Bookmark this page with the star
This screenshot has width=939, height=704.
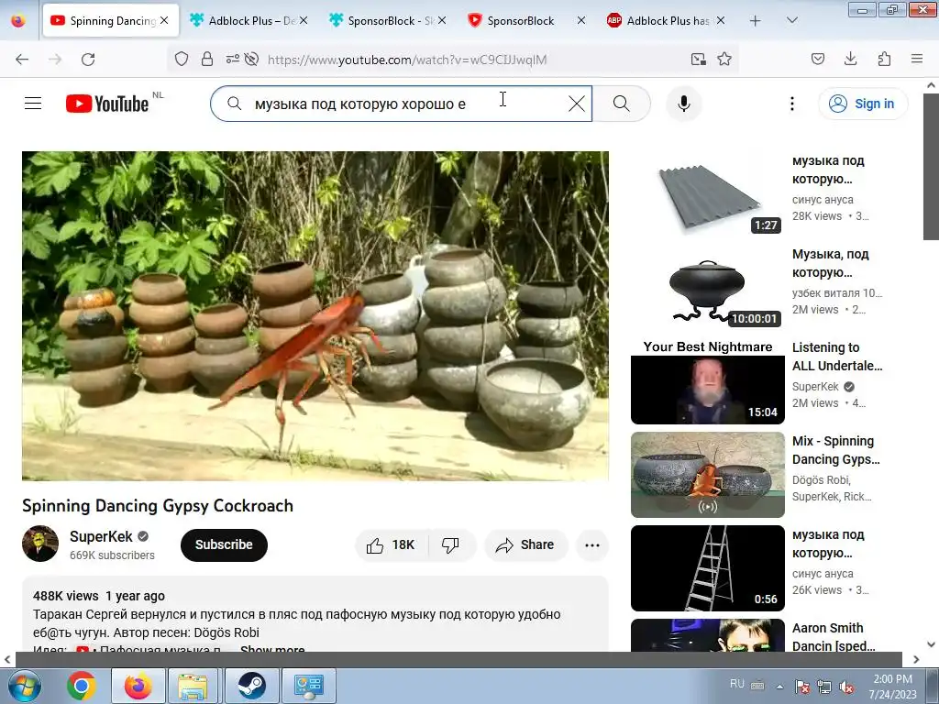pyautogui.click(x=724, y=59)
